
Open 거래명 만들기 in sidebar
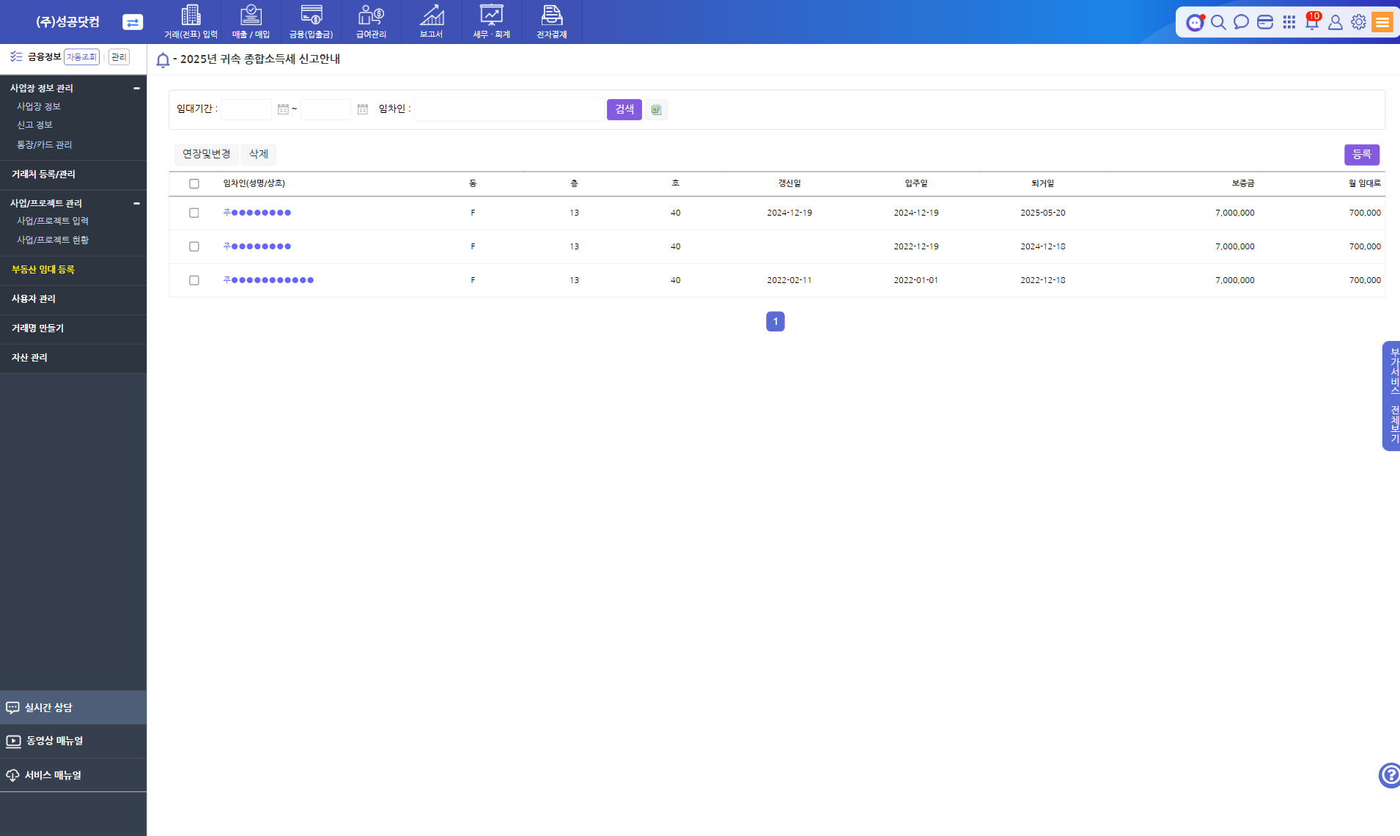click(x=37, y=329)
